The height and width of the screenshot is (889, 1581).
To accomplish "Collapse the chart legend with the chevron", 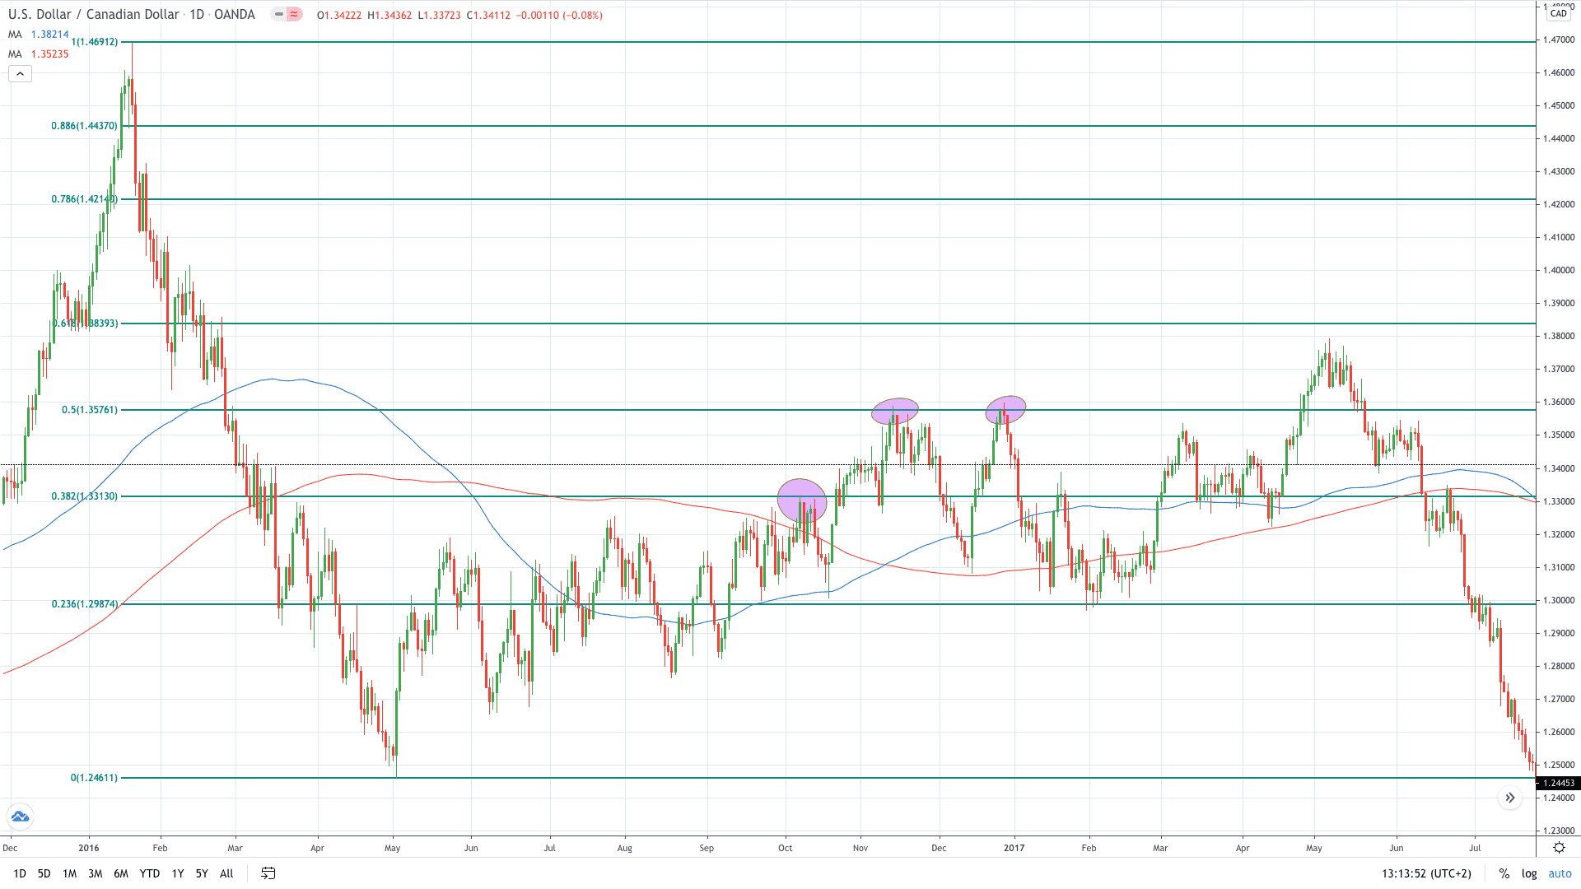I will 19,73.
